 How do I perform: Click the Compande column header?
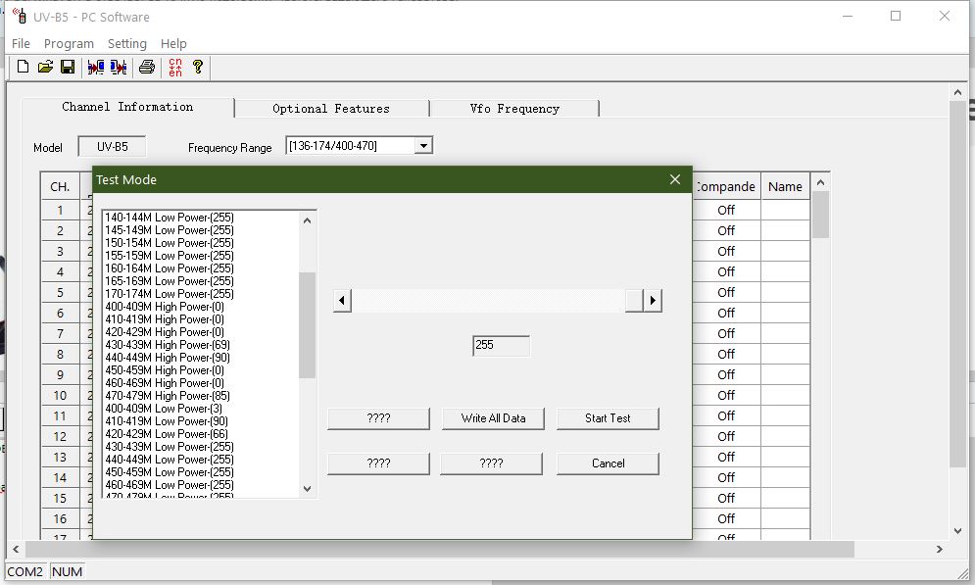pyautogui.click(x=726, y=186)
